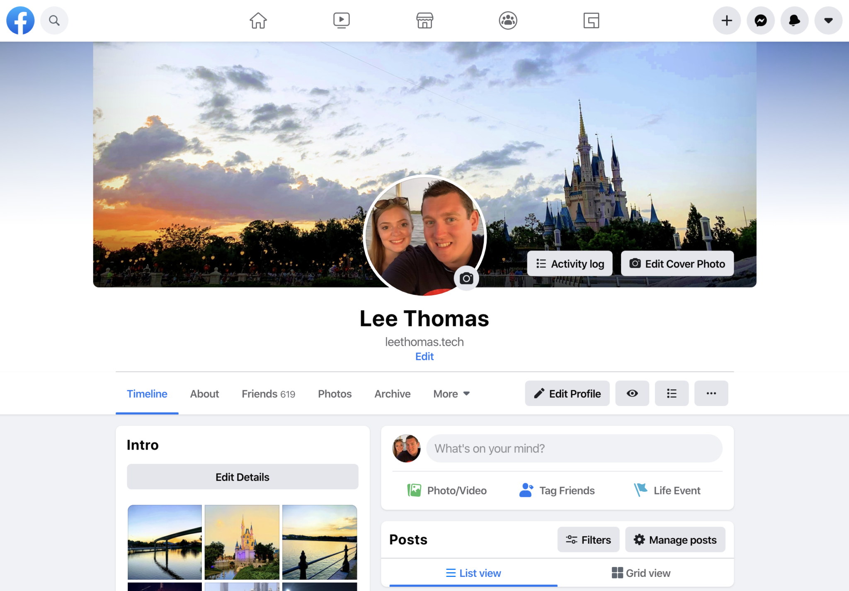Edit the leethomas.tech bio text
Viewport: 849px width, 591px height.
pos(424,356)
